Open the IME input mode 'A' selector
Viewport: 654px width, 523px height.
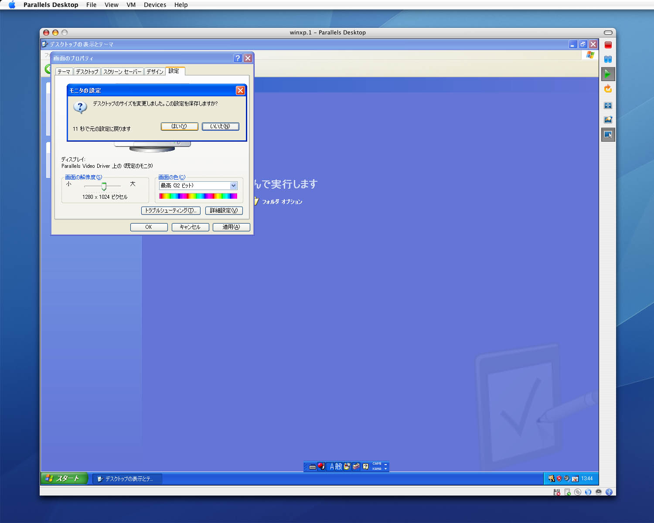click(332, 466)
